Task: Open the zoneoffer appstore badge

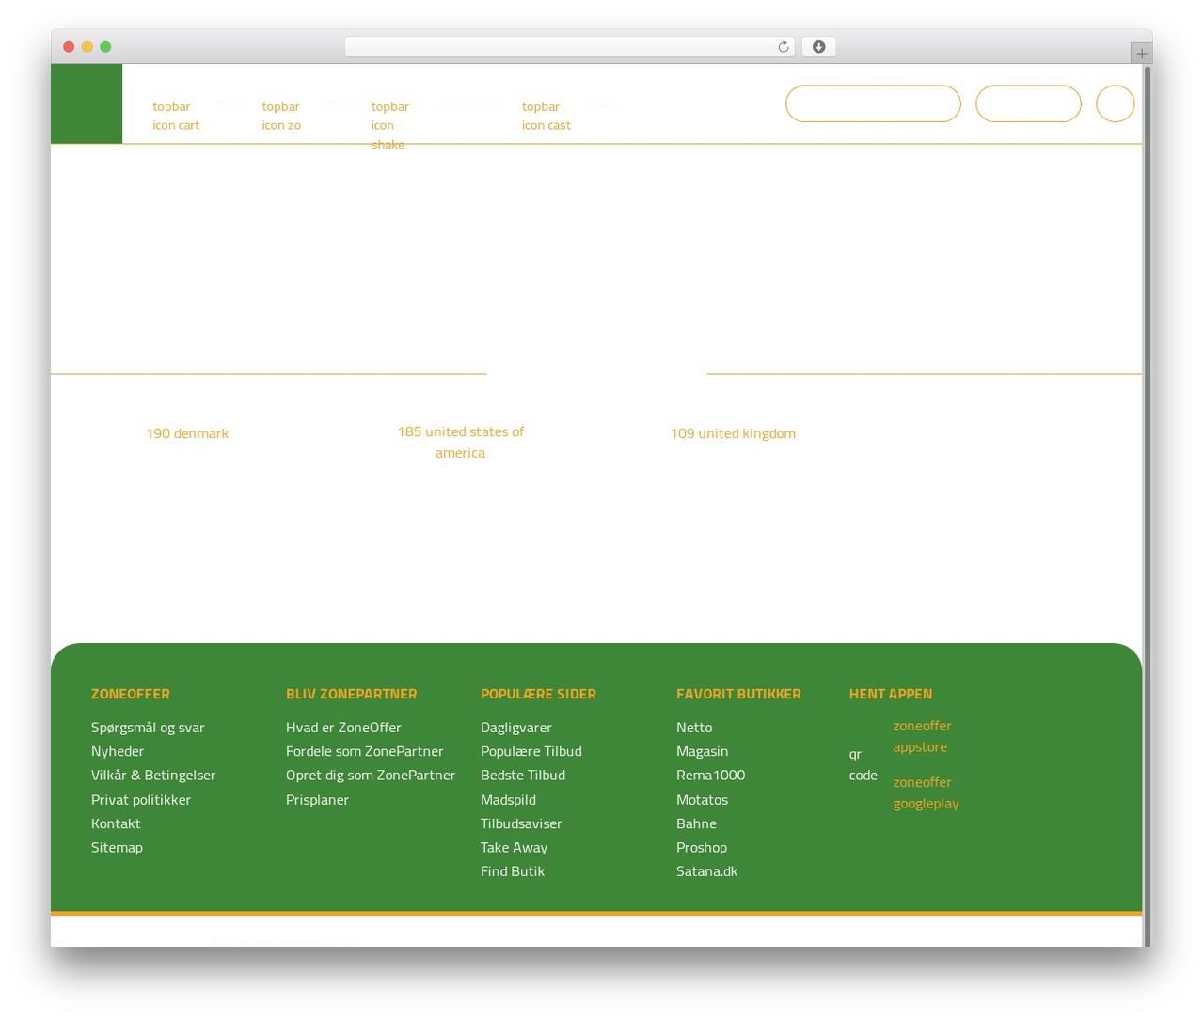Action: click(x=922, y=736)
